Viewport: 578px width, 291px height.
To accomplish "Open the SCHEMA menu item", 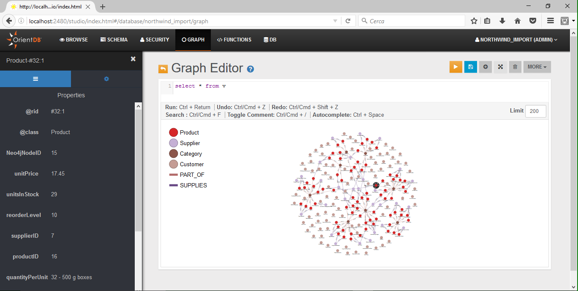I will coord(114,40).
